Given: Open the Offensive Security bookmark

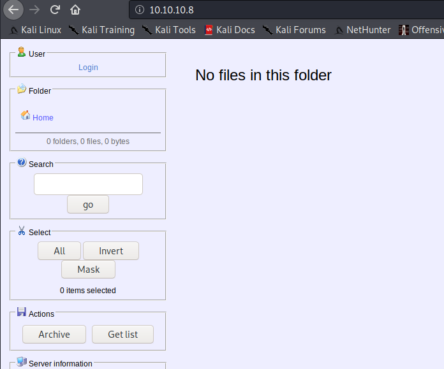Looking at the screenshot, I should point(421,30).
